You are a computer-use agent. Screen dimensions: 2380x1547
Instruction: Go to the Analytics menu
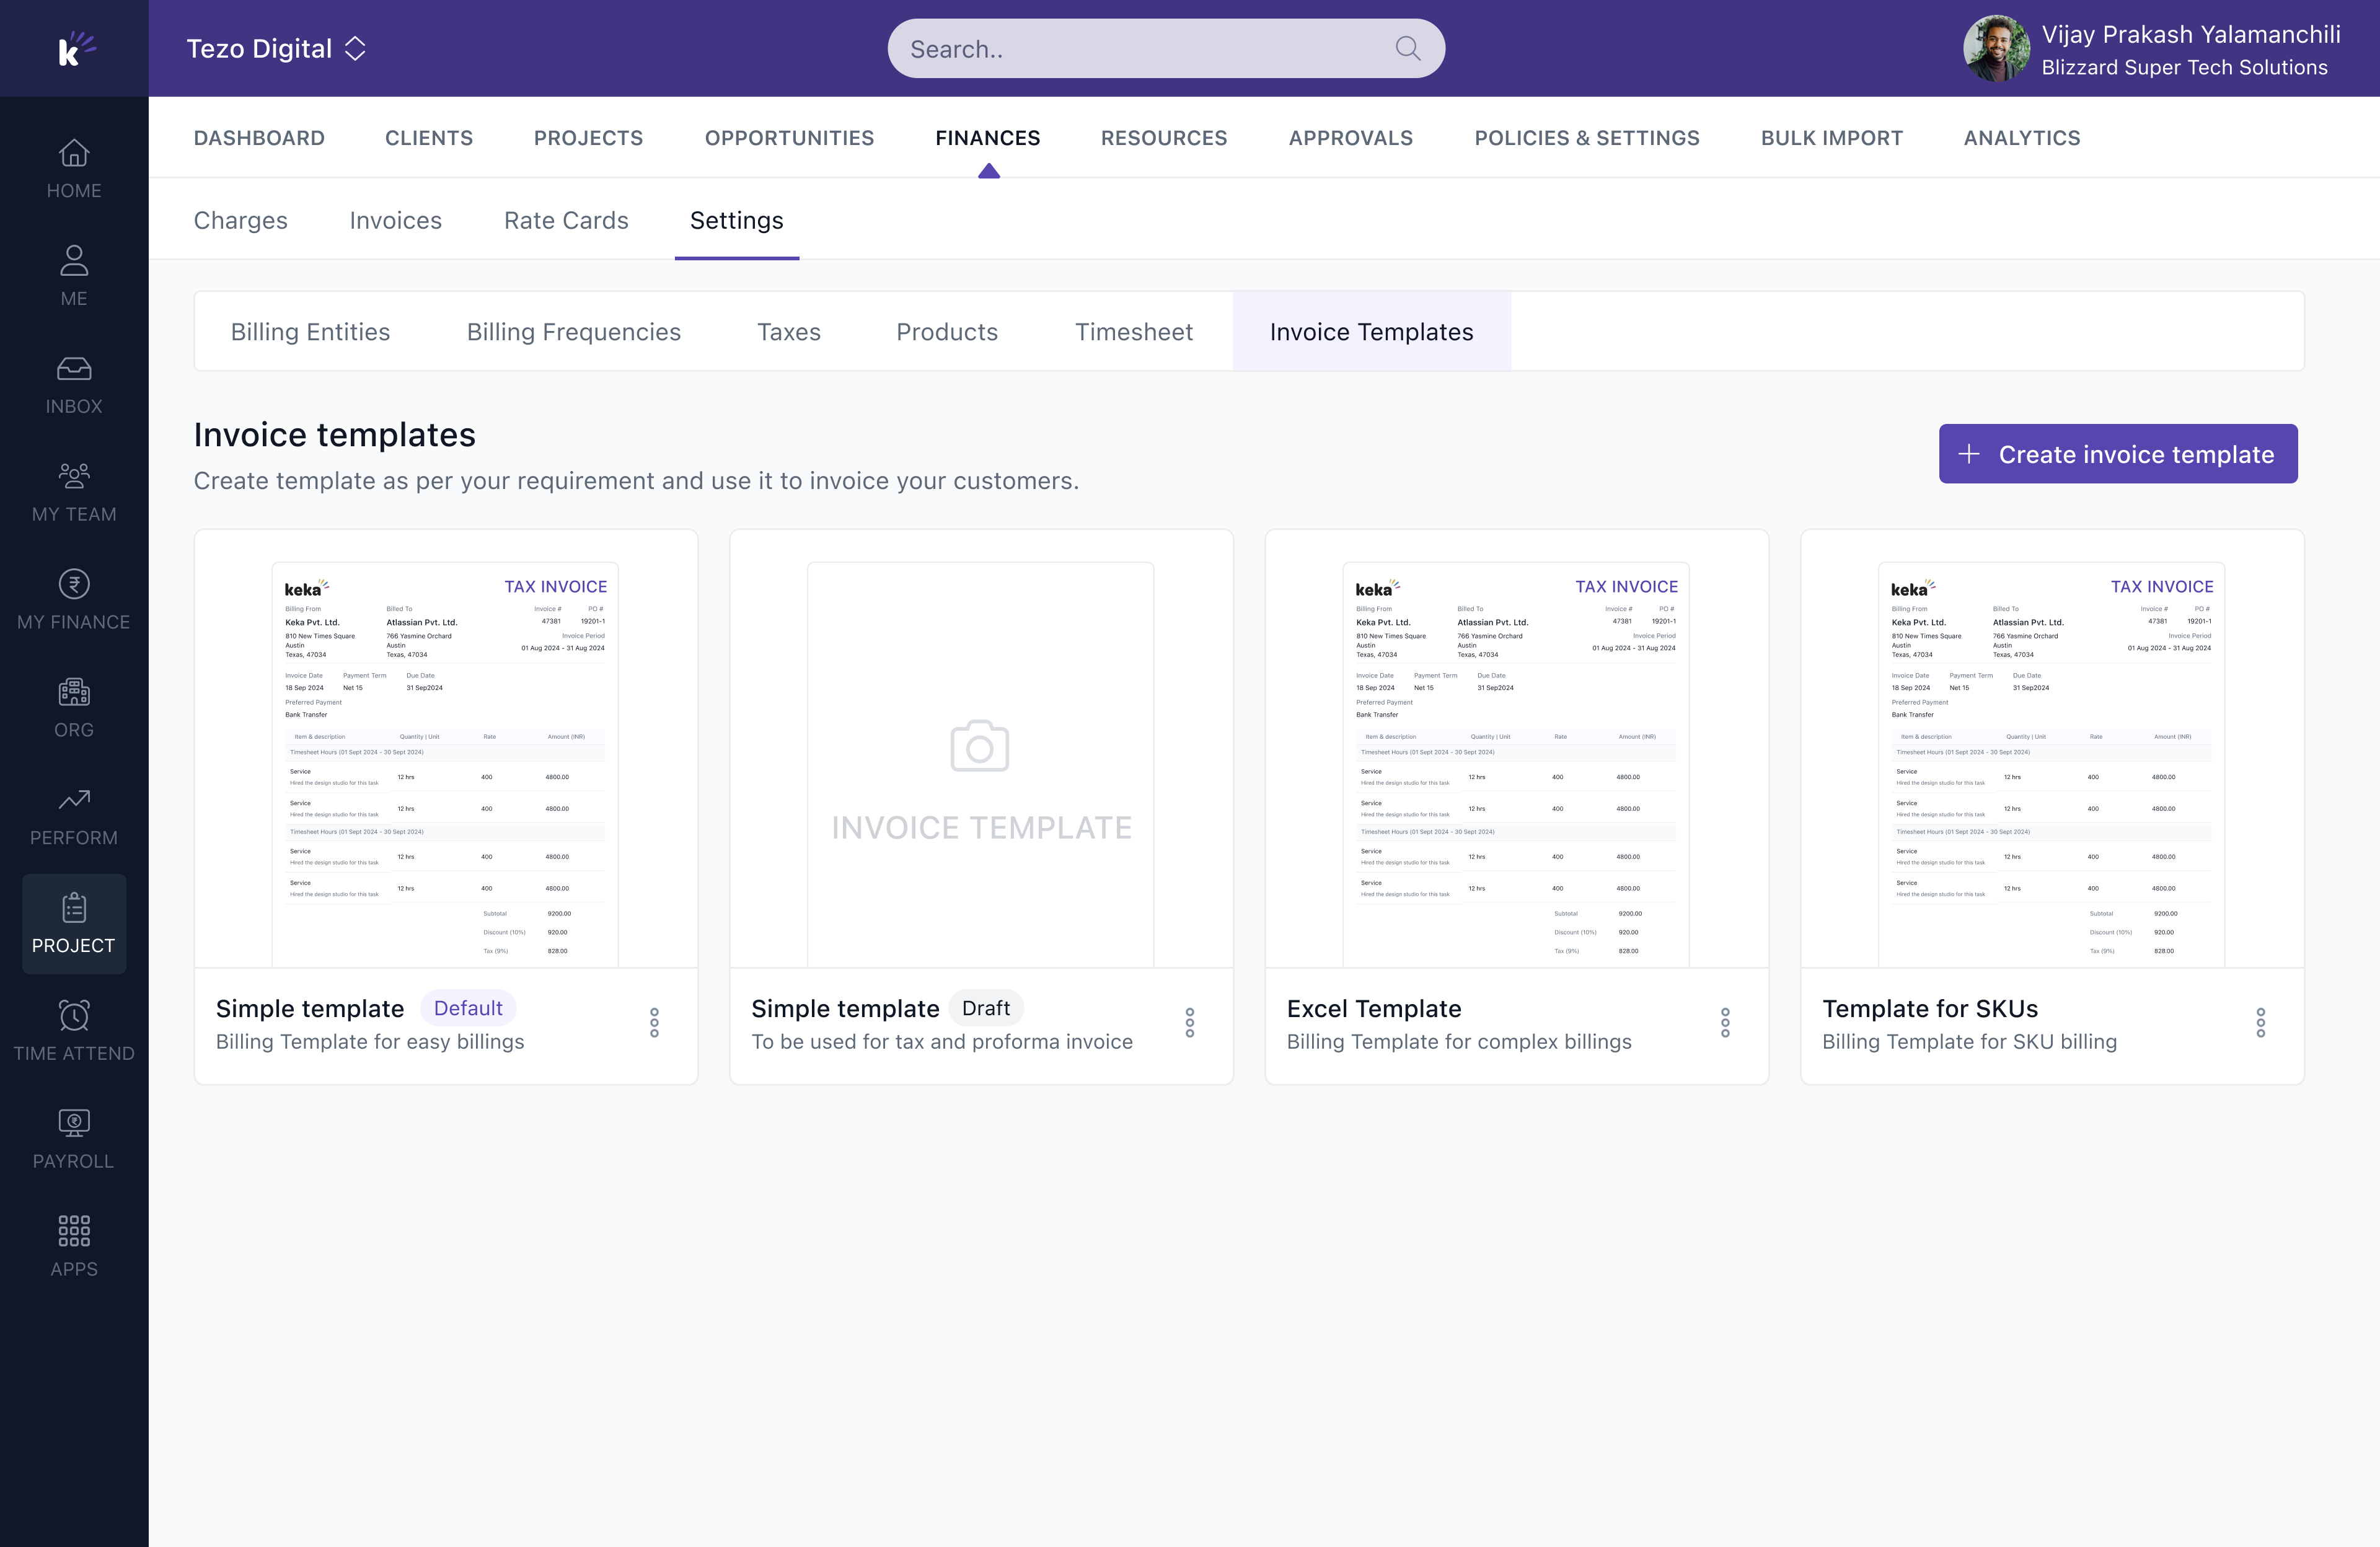point(2021,138)
